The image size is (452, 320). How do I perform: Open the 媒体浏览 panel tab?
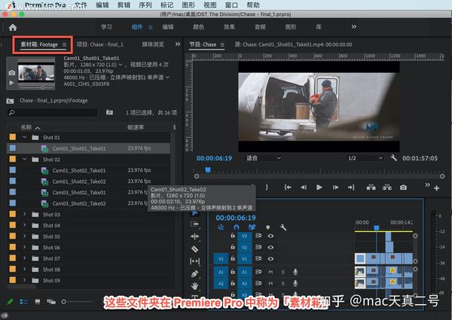[x=153, y=44]
